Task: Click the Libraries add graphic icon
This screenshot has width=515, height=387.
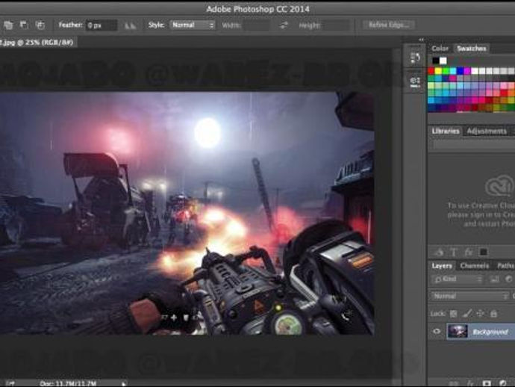Action: click(x=439, y=253)
